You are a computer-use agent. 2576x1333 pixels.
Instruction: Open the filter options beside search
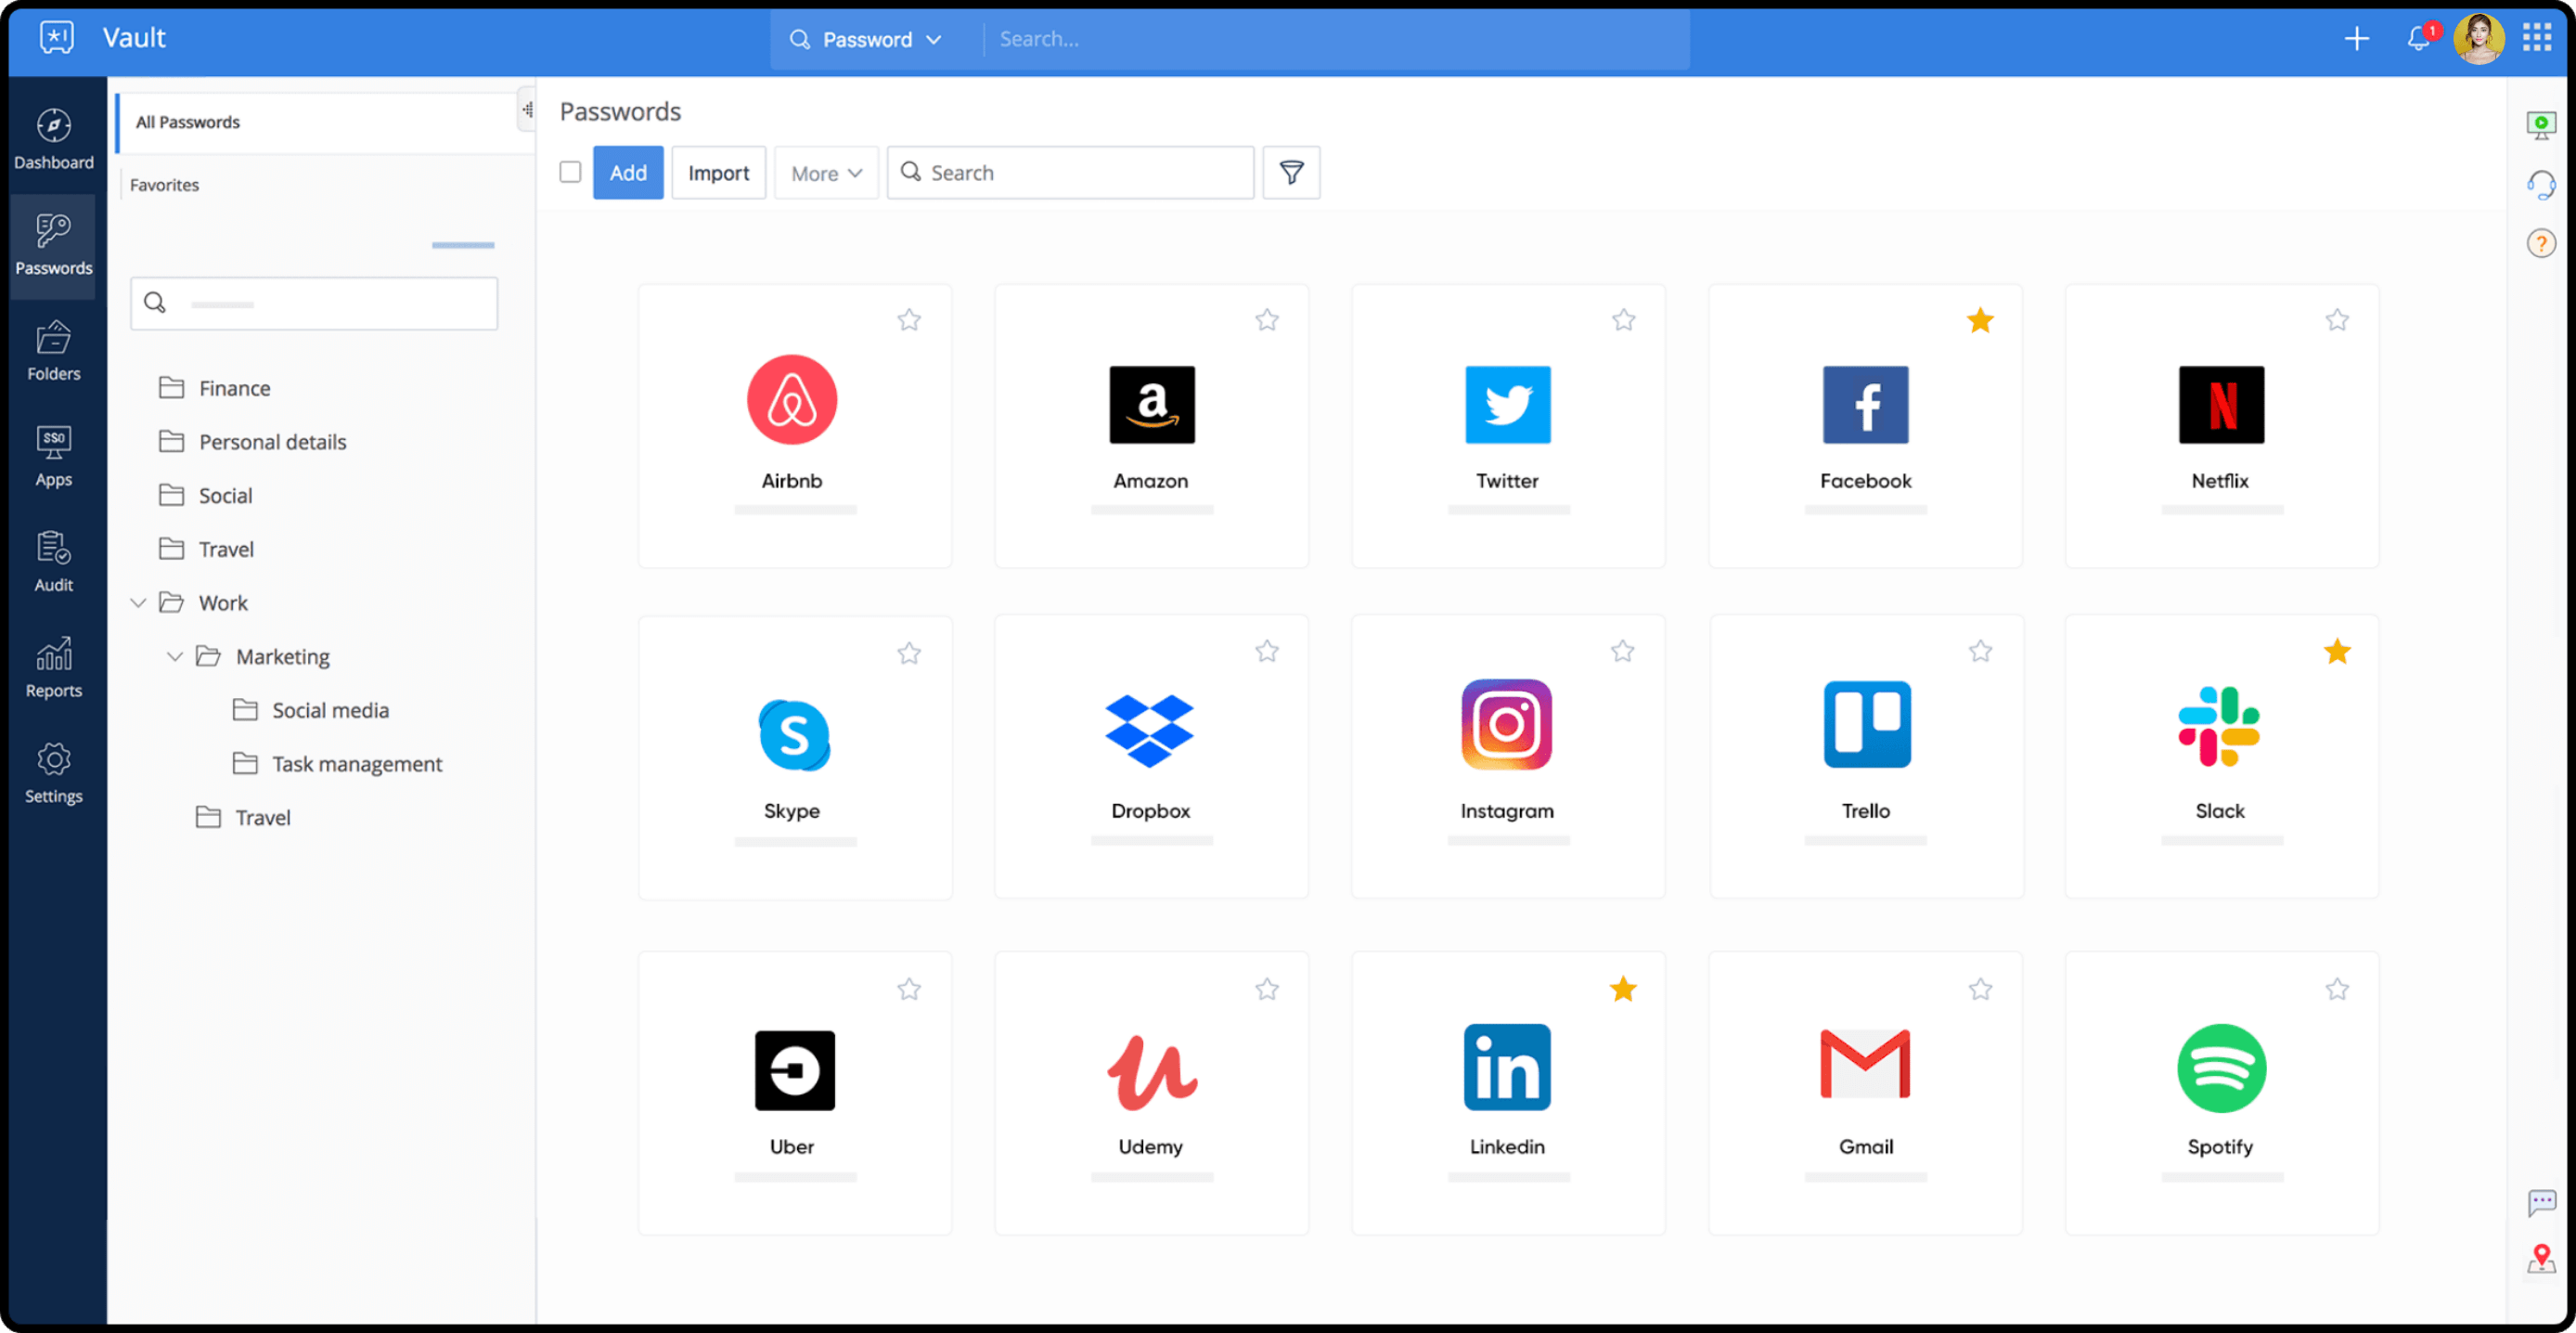(1291, 172)
